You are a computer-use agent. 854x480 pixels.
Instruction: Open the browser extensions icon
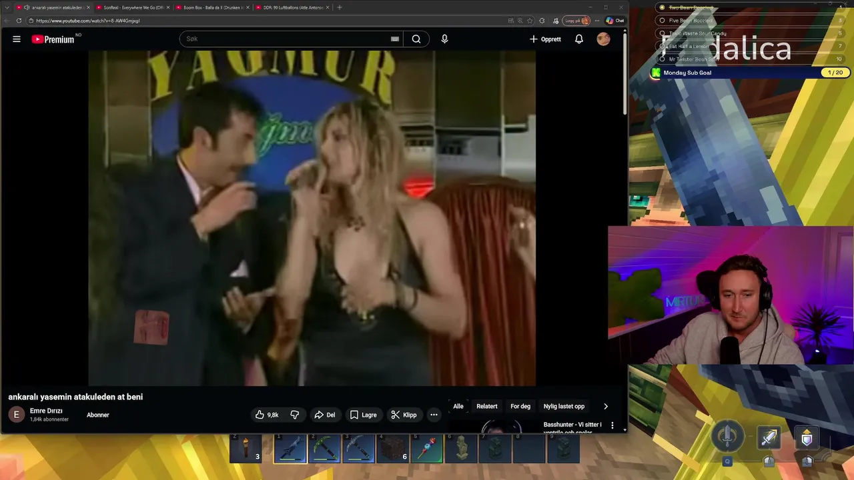coord(542,21)
